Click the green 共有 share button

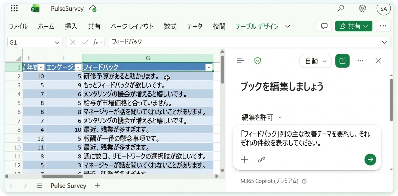click(x=354, y=26)
